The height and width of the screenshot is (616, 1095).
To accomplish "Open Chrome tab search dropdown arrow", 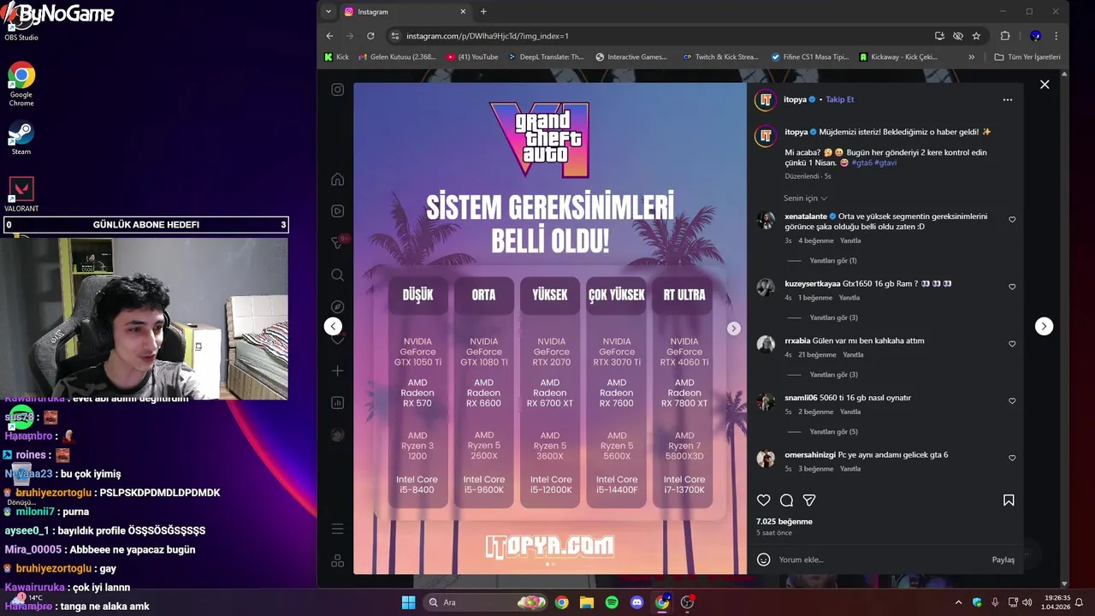I will (x=328, y=11).
